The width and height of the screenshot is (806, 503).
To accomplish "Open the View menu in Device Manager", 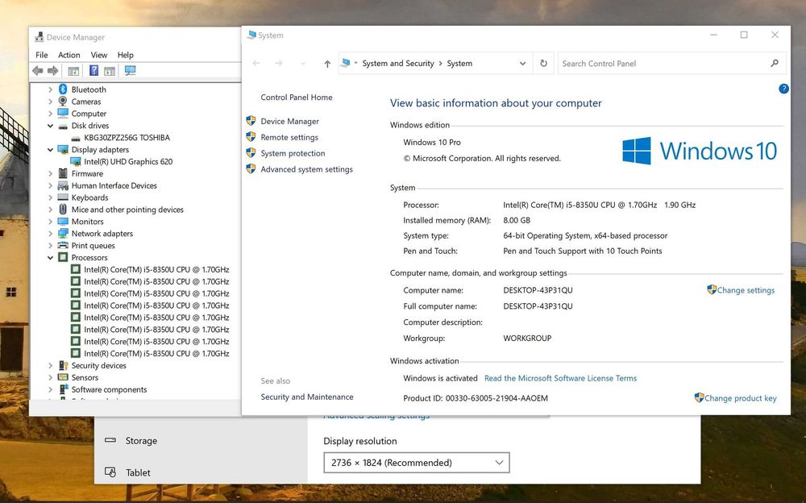I will coord(99,55).
